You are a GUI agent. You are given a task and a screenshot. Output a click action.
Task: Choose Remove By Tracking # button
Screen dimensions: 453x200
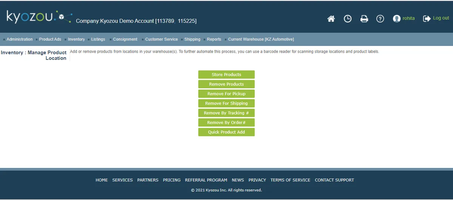coord(226,113)
